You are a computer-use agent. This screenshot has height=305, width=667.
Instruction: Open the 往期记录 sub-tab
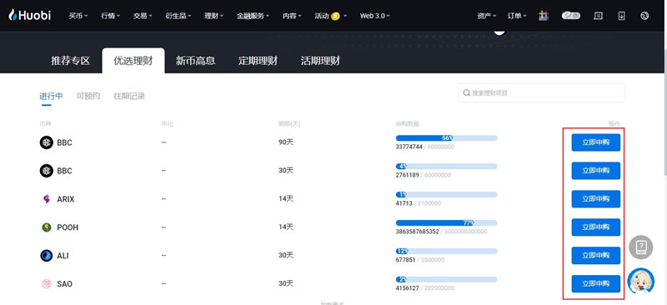(129, 96)
